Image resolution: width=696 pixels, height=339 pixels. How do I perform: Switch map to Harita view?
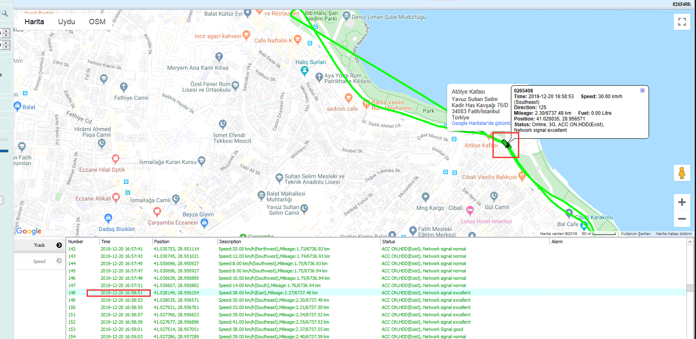pyautogui.click(x=34, y=22)
